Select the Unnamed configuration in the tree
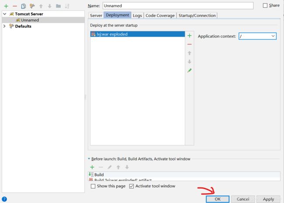This screenshot has width=284, height=203. (43, 20)
